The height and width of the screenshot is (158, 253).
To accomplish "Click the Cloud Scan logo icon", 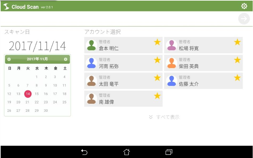I will 6,6.
